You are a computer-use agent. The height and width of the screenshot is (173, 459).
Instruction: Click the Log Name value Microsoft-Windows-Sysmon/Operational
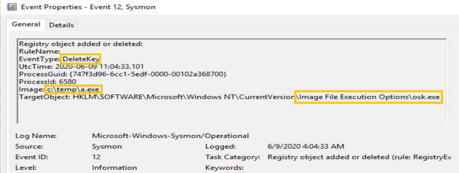[170, 136]
